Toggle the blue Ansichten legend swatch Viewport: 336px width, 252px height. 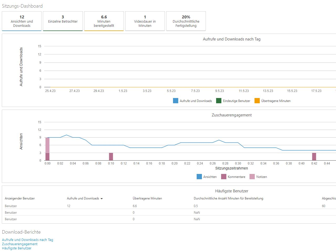click(x=199, y=177)
